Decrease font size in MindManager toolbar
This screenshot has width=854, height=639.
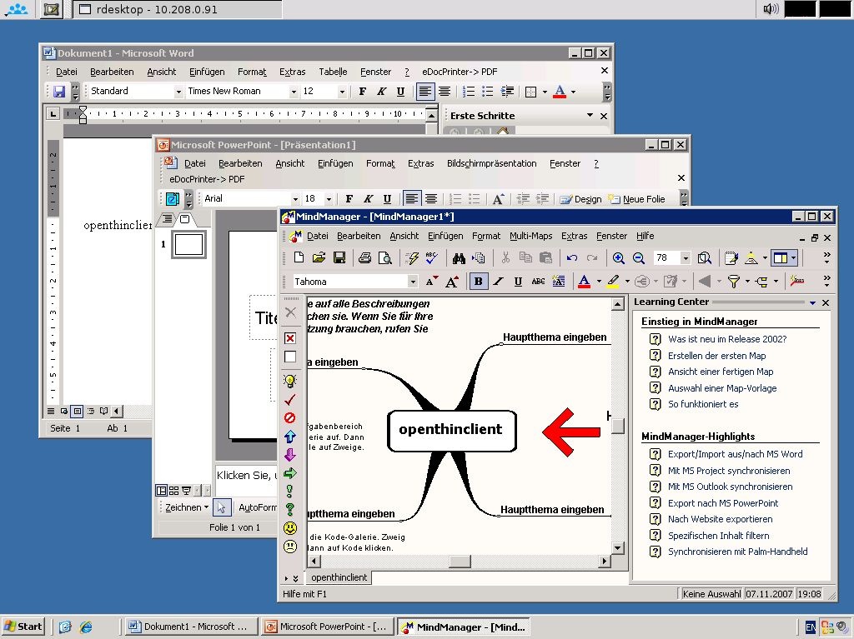pyautogui.click(x=432, y=282)
